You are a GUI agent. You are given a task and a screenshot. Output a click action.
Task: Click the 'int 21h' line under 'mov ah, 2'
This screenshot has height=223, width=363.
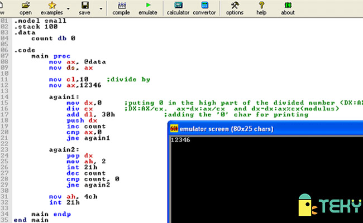pos(82,167)
